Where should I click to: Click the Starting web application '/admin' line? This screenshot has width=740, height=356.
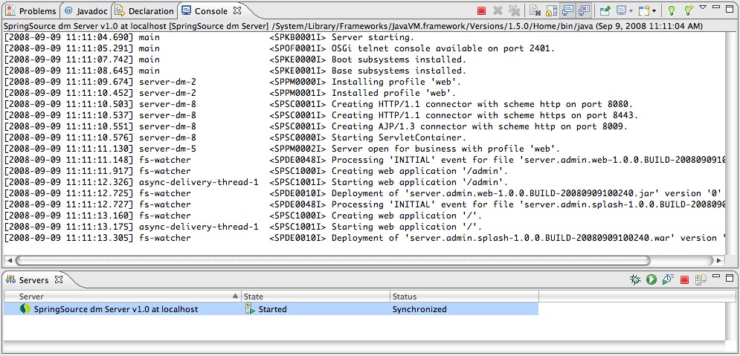[256, 182]
